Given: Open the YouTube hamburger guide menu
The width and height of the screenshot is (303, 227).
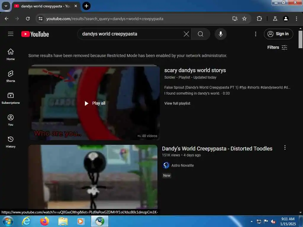Looking at the screenshot, I should coord(11,34).
